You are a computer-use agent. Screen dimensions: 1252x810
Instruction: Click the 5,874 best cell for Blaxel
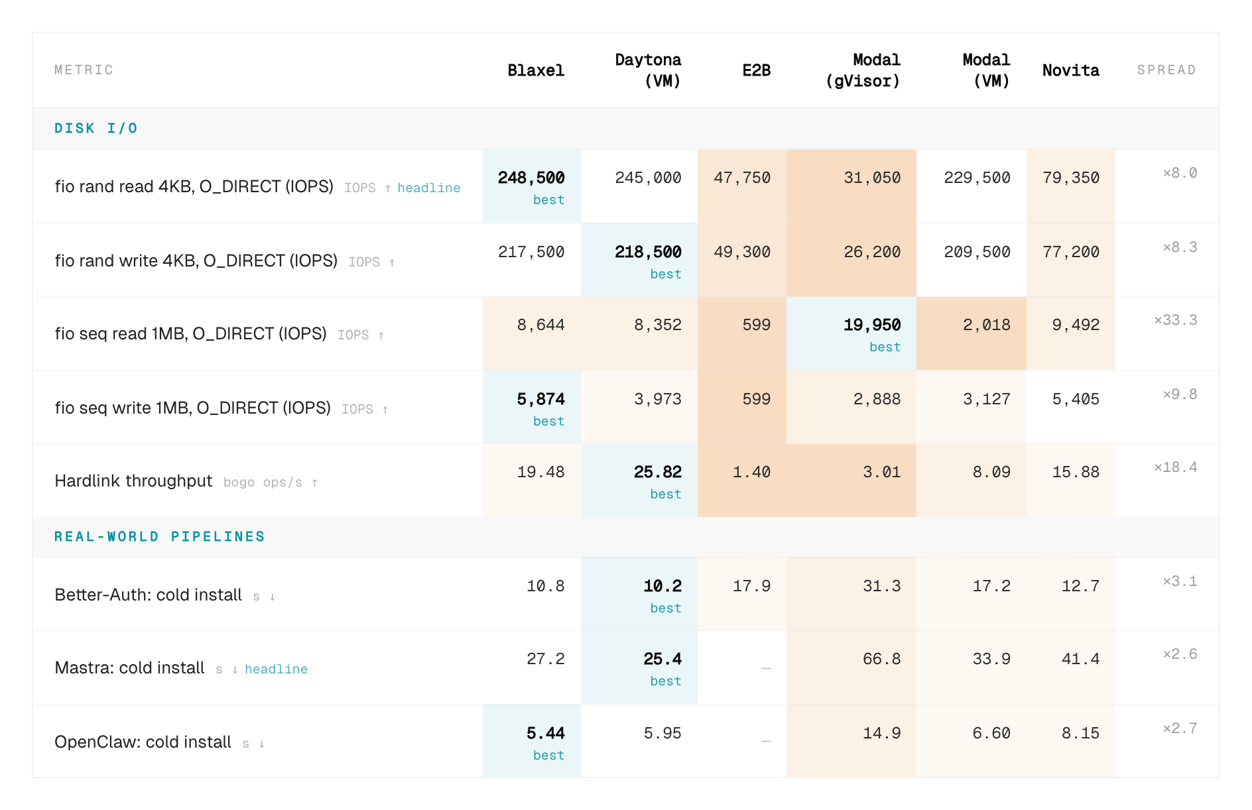(x=532, y=407)
